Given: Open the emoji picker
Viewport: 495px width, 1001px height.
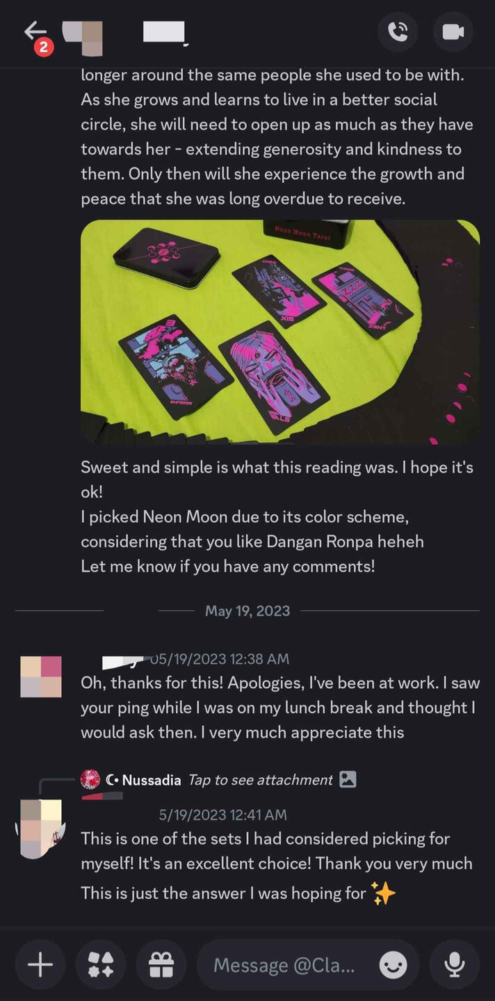Looking at the screenshot, I should (393, 965).
